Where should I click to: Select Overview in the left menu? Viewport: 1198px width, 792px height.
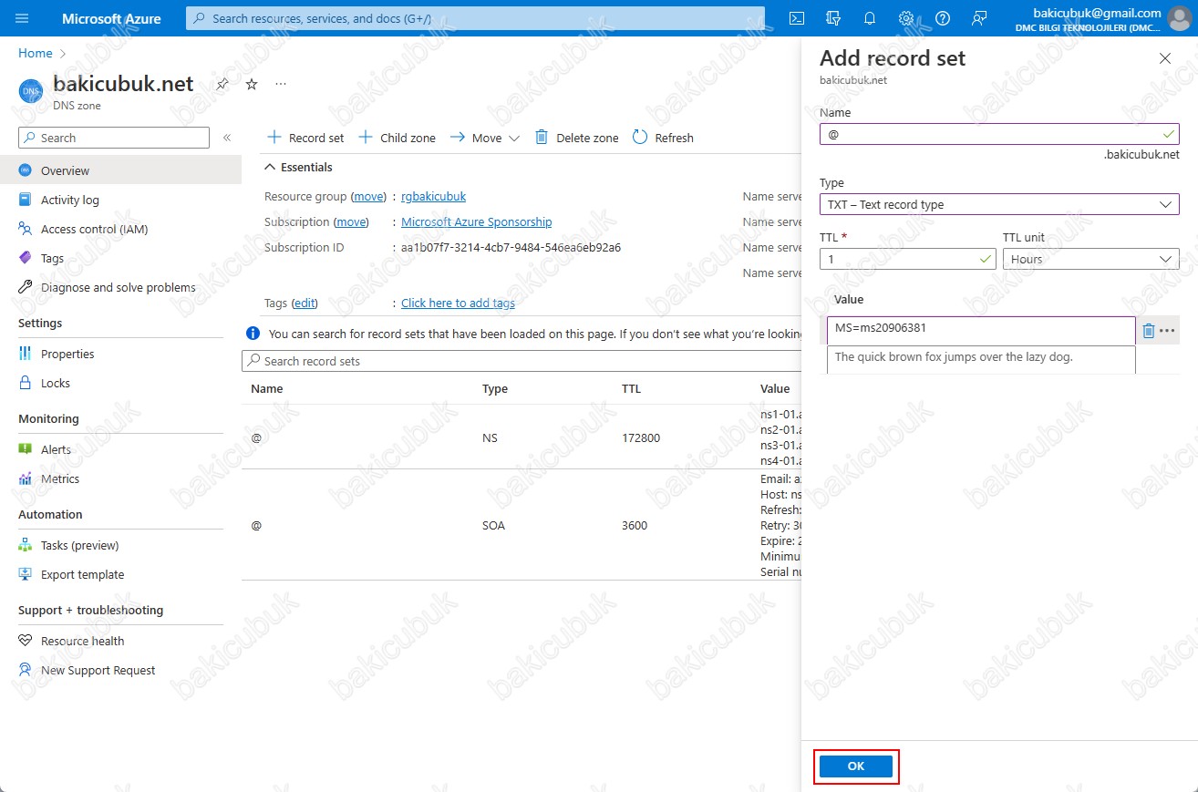click(x=120, y=170)
